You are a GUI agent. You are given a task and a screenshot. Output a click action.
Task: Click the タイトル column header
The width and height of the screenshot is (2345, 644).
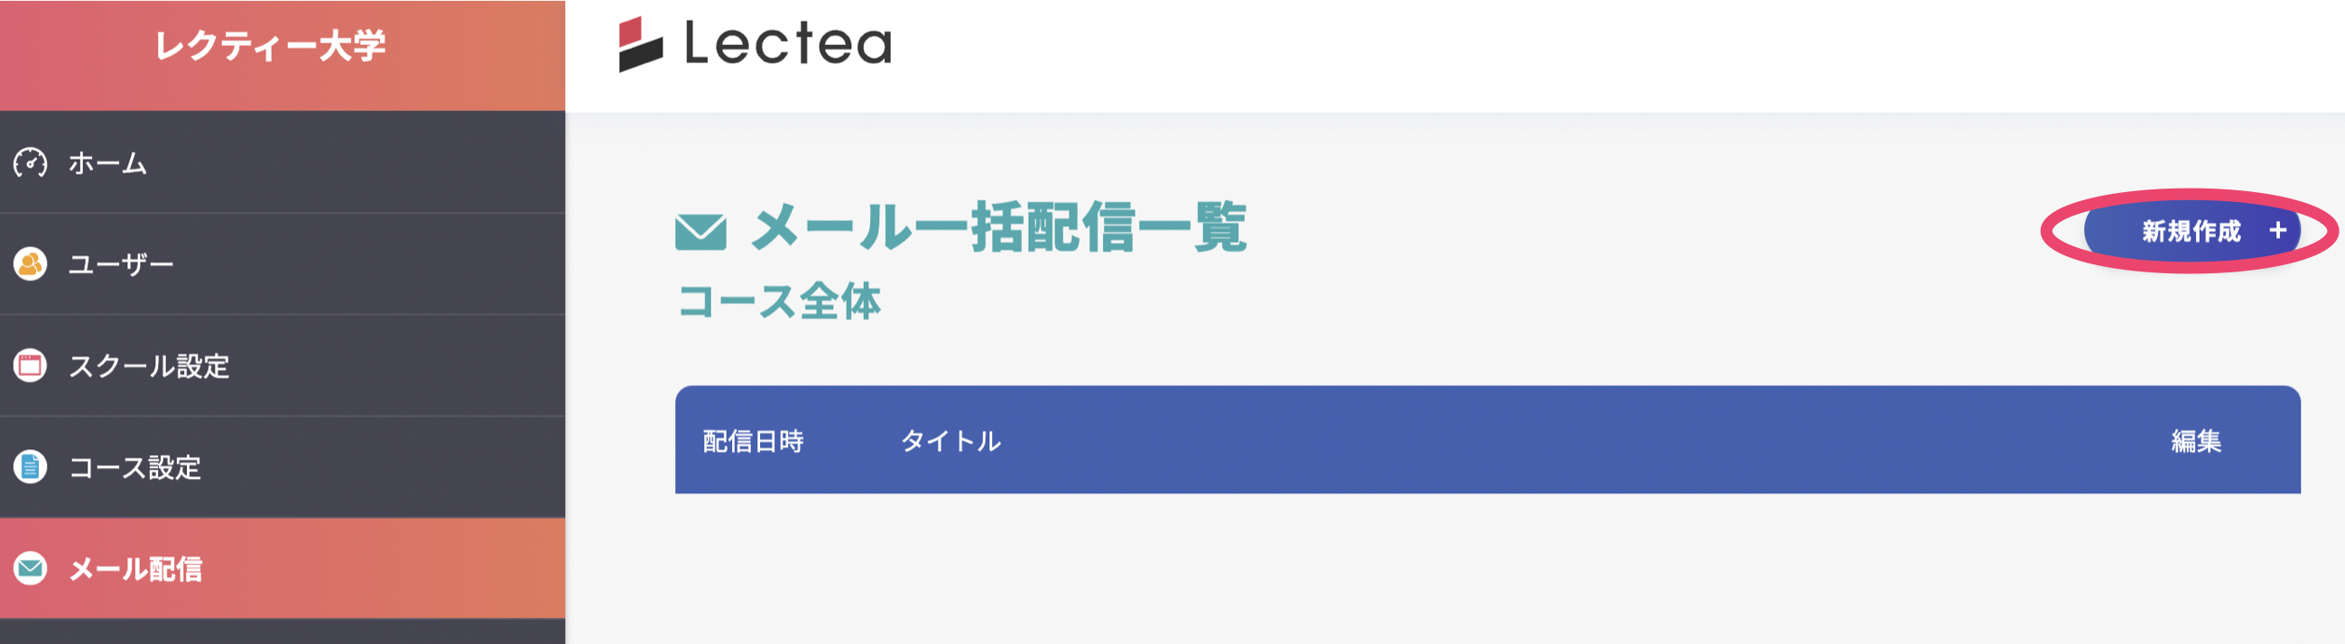point(950,441)
